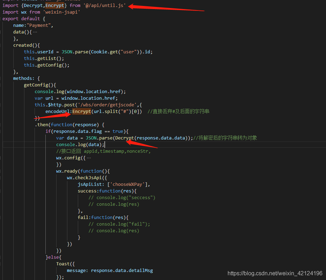Click the comment '//直接丢弃#及后面的字符串'
Image resolution: width=326 pixels, height=280 pixels.
click(178, 112)
